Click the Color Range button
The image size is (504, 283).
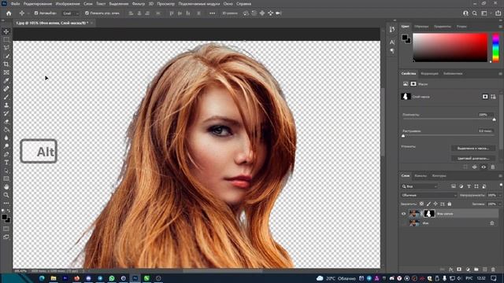coord(472,158)
